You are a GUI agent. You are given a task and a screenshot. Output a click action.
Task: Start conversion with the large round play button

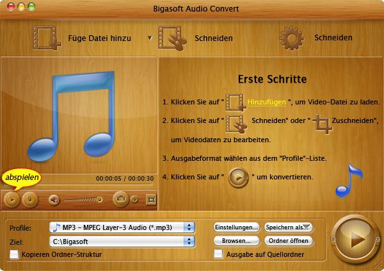coord(356,239)
